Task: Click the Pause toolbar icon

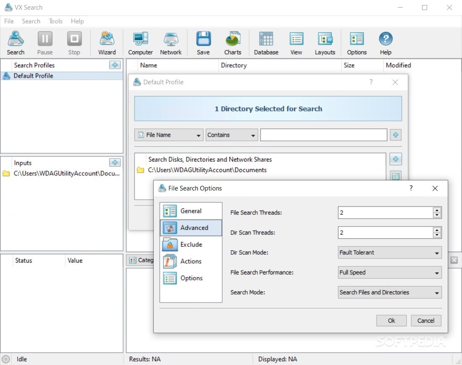Action: (45, 43)
